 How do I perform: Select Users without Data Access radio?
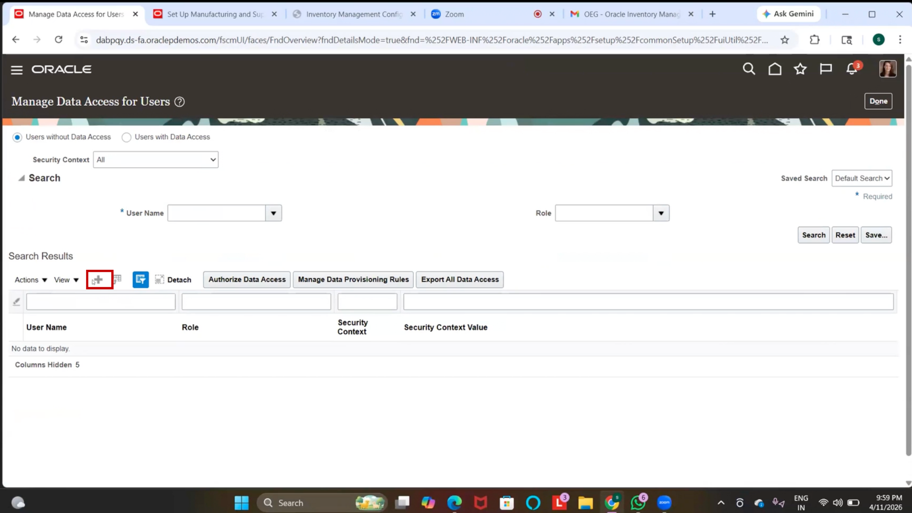pyautogui.click(x=17, y=137)
